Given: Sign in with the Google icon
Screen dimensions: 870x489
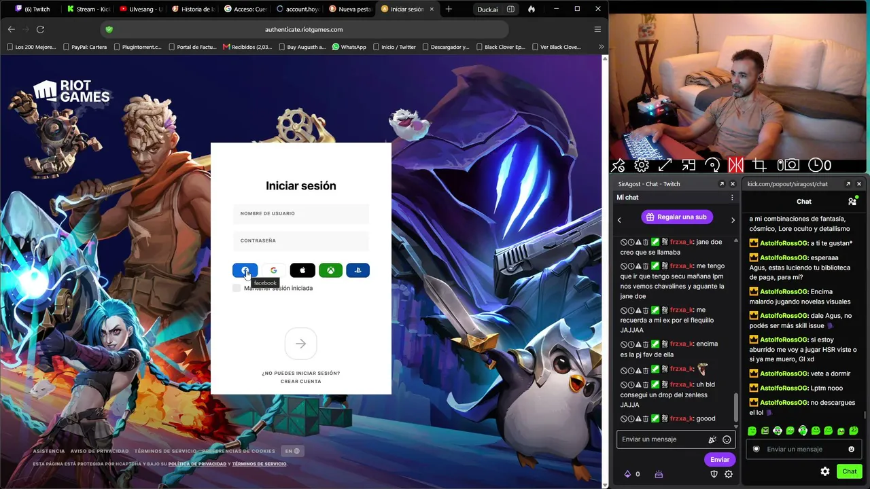Looking at the screenshot, I should (x=273, y=270).
